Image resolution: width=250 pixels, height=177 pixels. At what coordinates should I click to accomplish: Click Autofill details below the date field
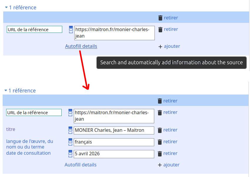[x=80, y=165]
